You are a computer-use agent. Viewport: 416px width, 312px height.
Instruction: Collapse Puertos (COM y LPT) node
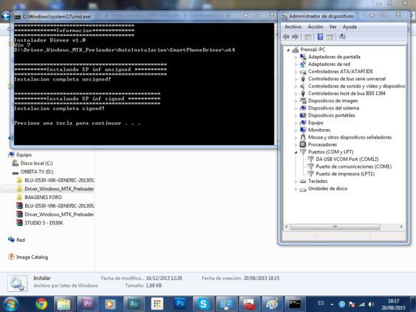(x=295, y=153)
